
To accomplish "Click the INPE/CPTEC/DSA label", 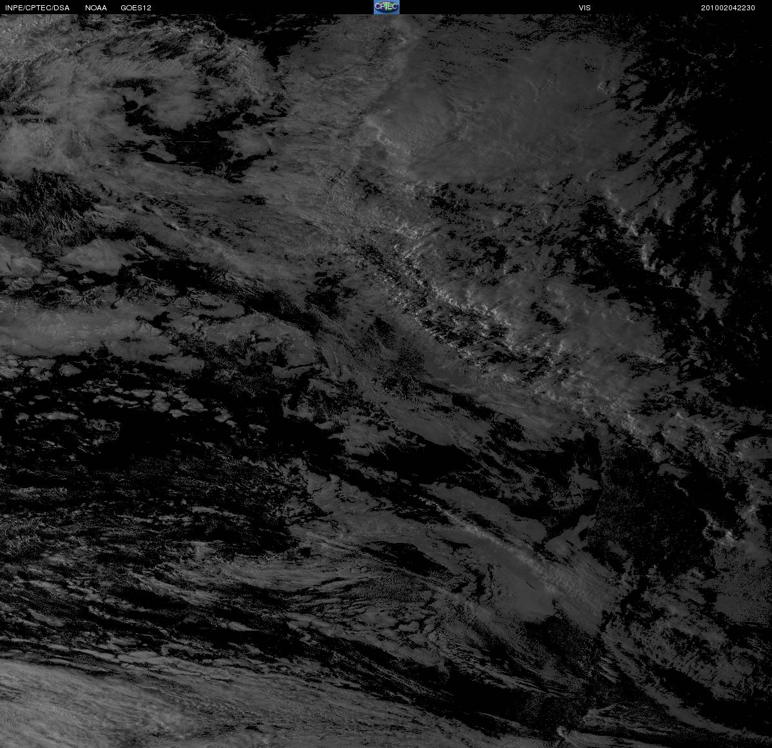I will pyautogui.click(x=37, y=8).
